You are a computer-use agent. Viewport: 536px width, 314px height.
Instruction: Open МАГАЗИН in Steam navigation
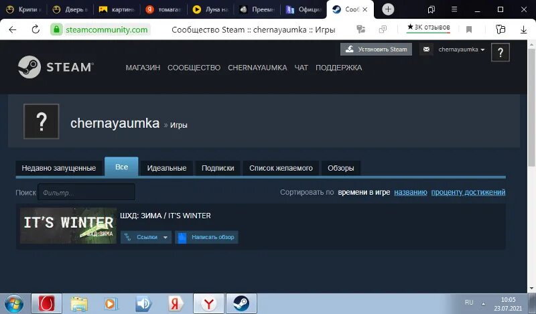point(143,68)
